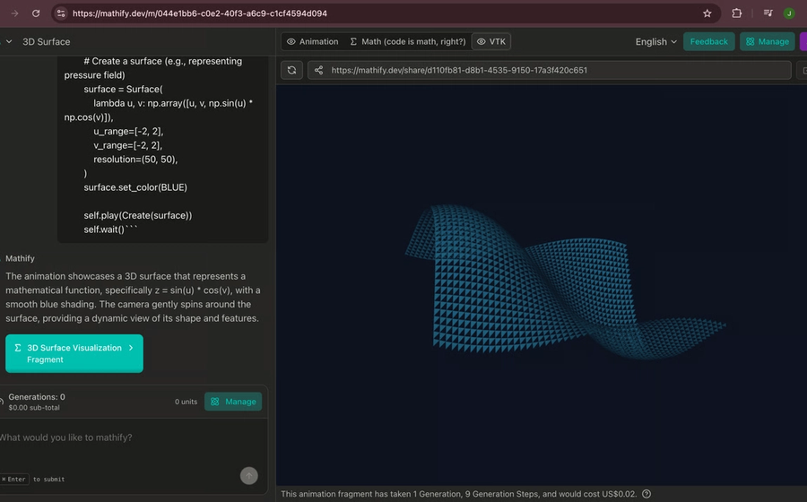This screenshot has width=807, height=502.
Task: Click the round submit arrow button
Action: tap(249, 476)
